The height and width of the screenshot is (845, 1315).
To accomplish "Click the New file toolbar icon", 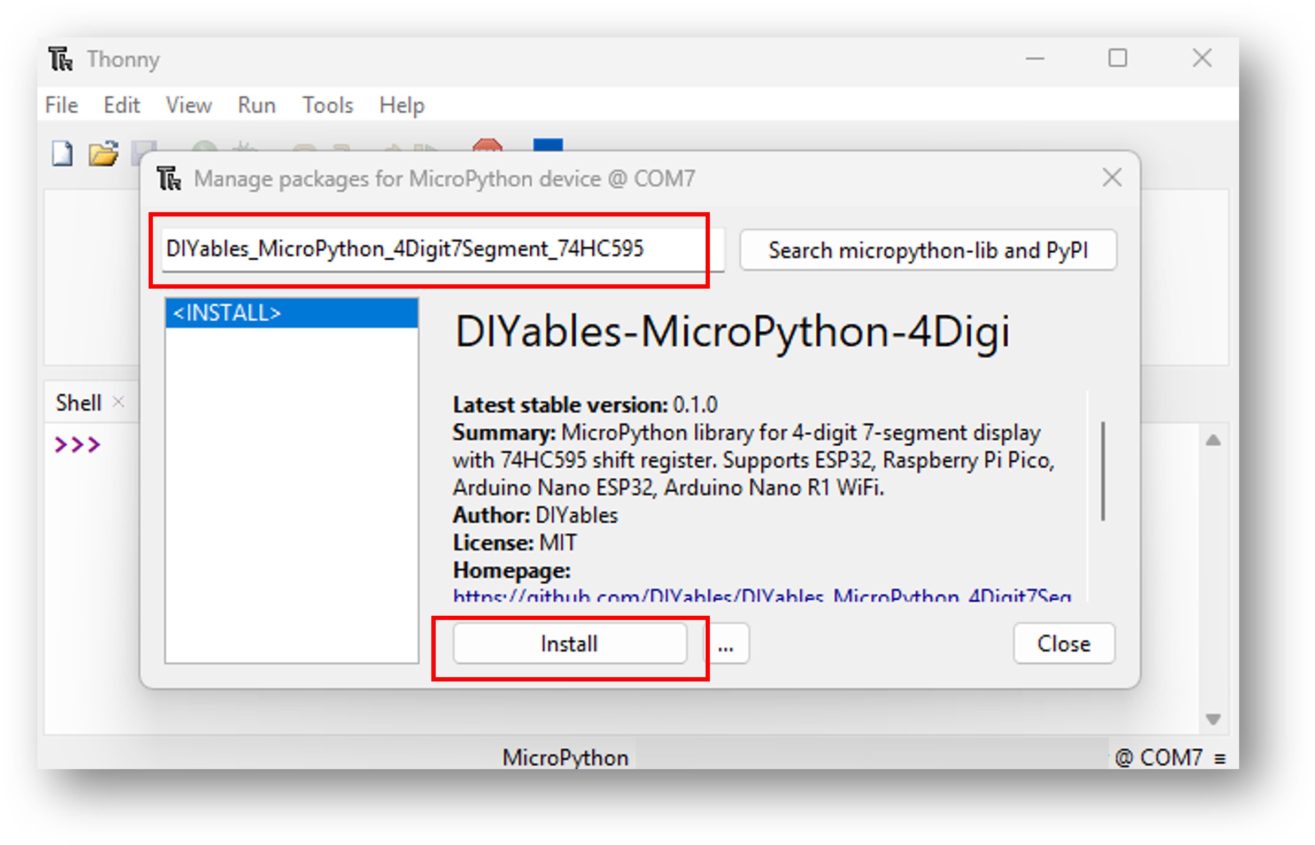I will (x=62, y=153).
